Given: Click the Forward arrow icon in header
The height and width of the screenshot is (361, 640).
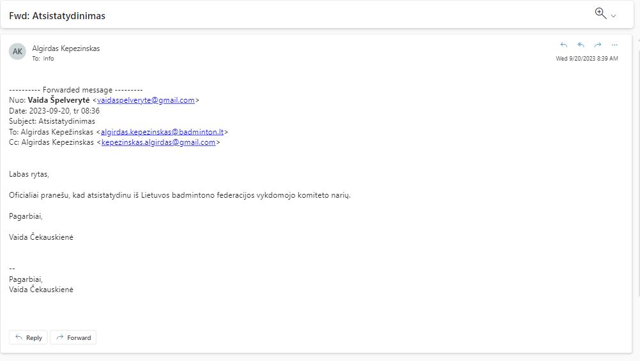Looking at the screenshot, I should pyautogui.click(x=598, y=45).
